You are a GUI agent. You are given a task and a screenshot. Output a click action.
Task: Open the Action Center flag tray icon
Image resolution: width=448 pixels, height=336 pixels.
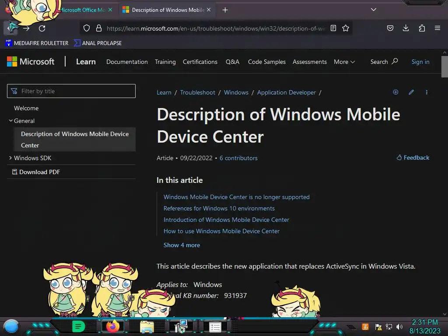(378, 326)
